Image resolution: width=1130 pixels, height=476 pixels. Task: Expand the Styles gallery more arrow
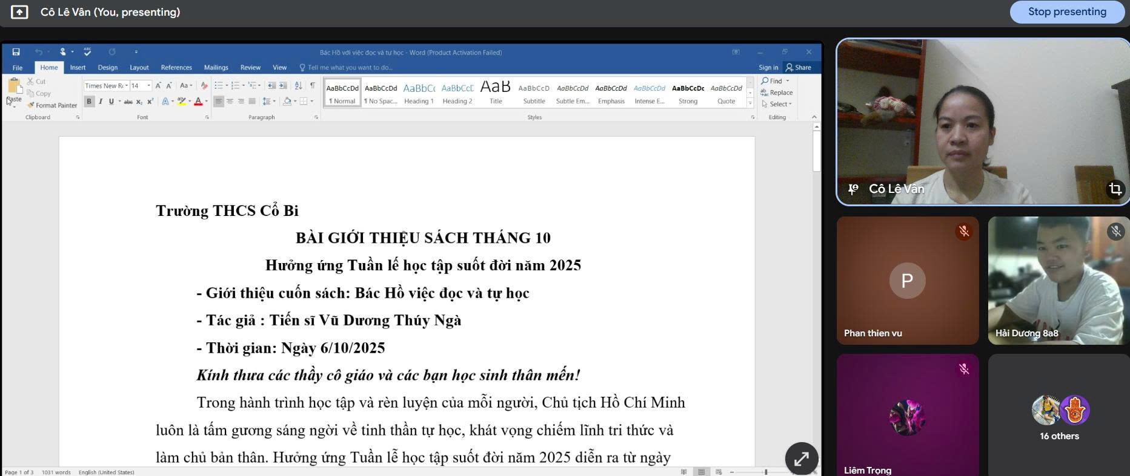[750, 104]
